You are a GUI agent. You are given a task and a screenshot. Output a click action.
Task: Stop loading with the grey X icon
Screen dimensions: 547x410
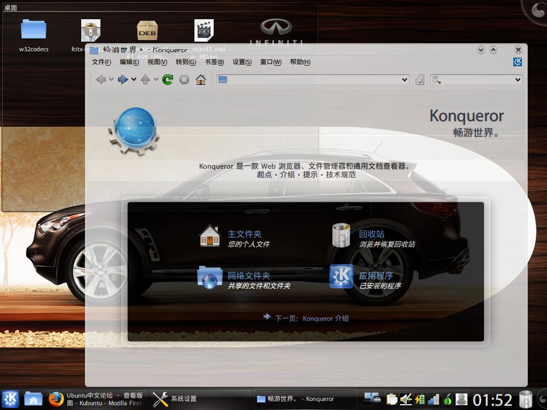184,80
